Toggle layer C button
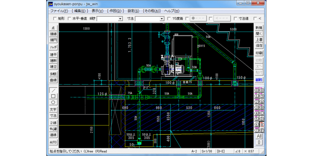The image size is (313, 156). pyautogui.click(x=262, y=113)
